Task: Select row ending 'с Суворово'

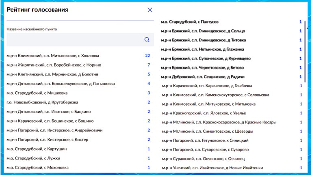Action: 232,150
